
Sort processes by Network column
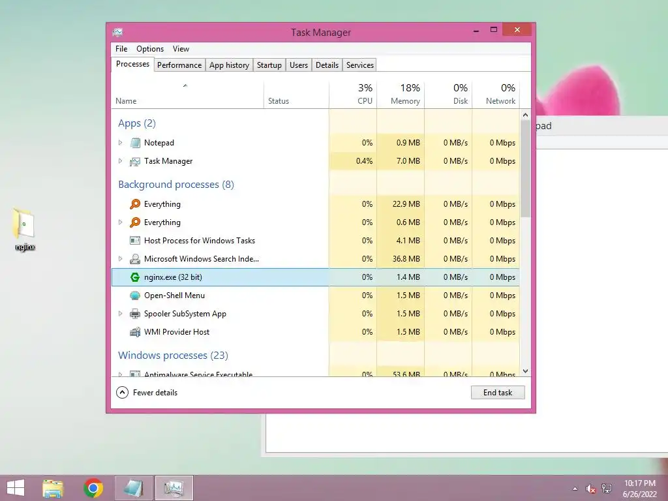(x=496, y=94)
